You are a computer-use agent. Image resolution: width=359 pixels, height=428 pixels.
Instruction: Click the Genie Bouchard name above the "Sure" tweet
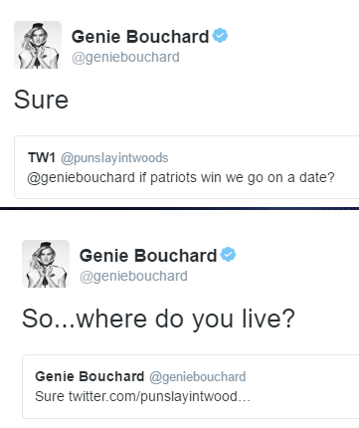tap(140, 37)
